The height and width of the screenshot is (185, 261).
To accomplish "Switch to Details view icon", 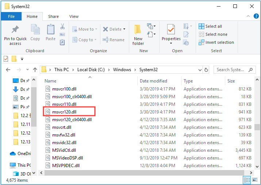I will point(247,180).
